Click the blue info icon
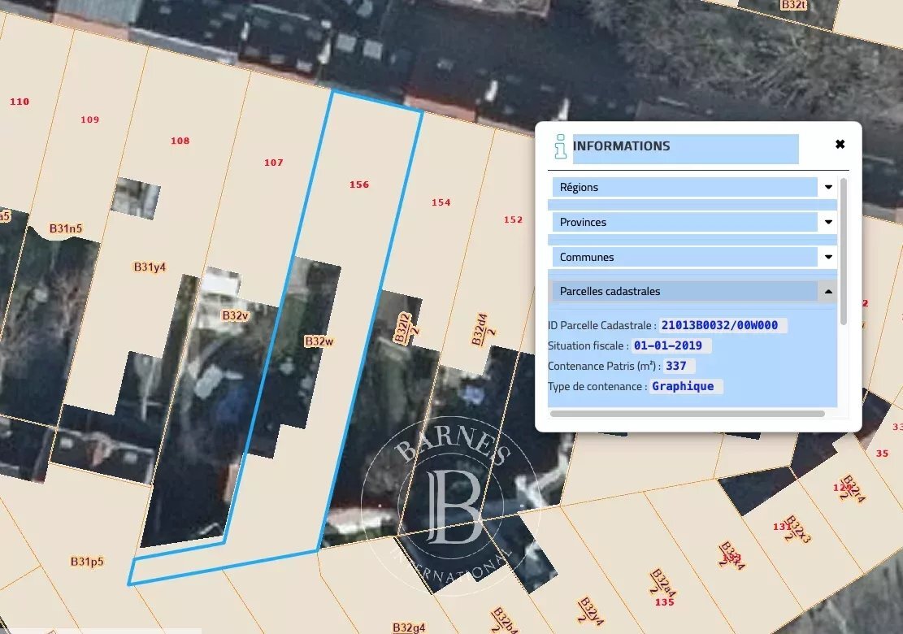Image resolution: width=903 pixels, height=634 pixels. coord(559,146)
